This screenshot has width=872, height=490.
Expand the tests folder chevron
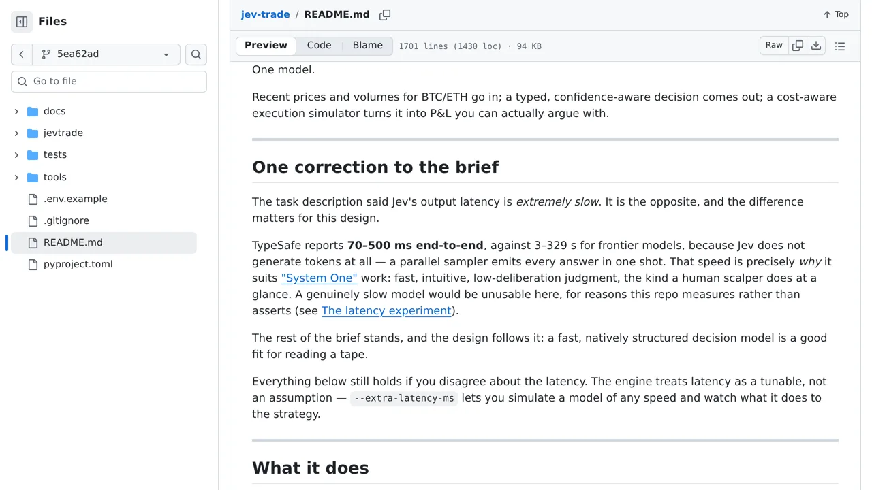pyautogui.click(x=16, y=154)
